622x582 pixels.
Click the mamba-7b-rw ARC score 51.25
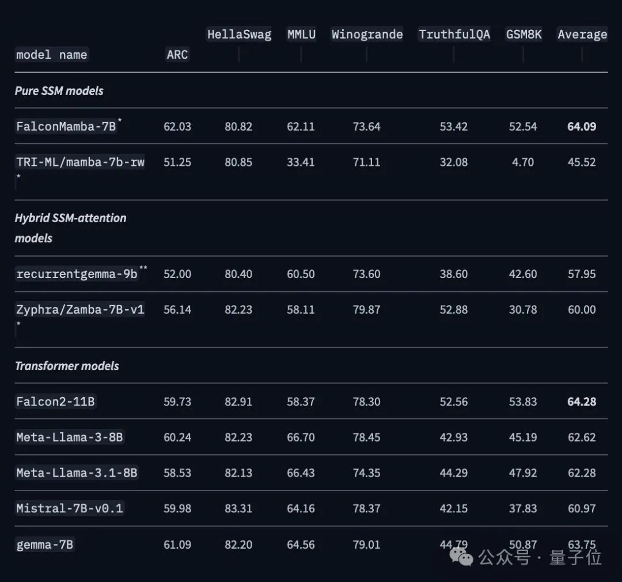177,162
